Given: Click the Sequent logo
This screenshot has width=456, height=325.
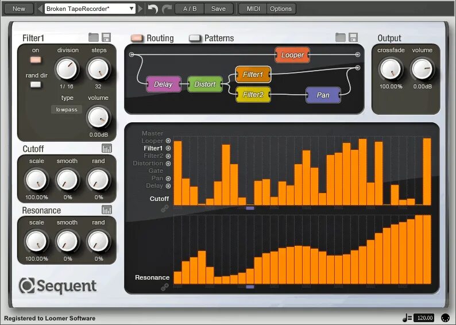Looking at the screenshot, I should click(57, 286).
